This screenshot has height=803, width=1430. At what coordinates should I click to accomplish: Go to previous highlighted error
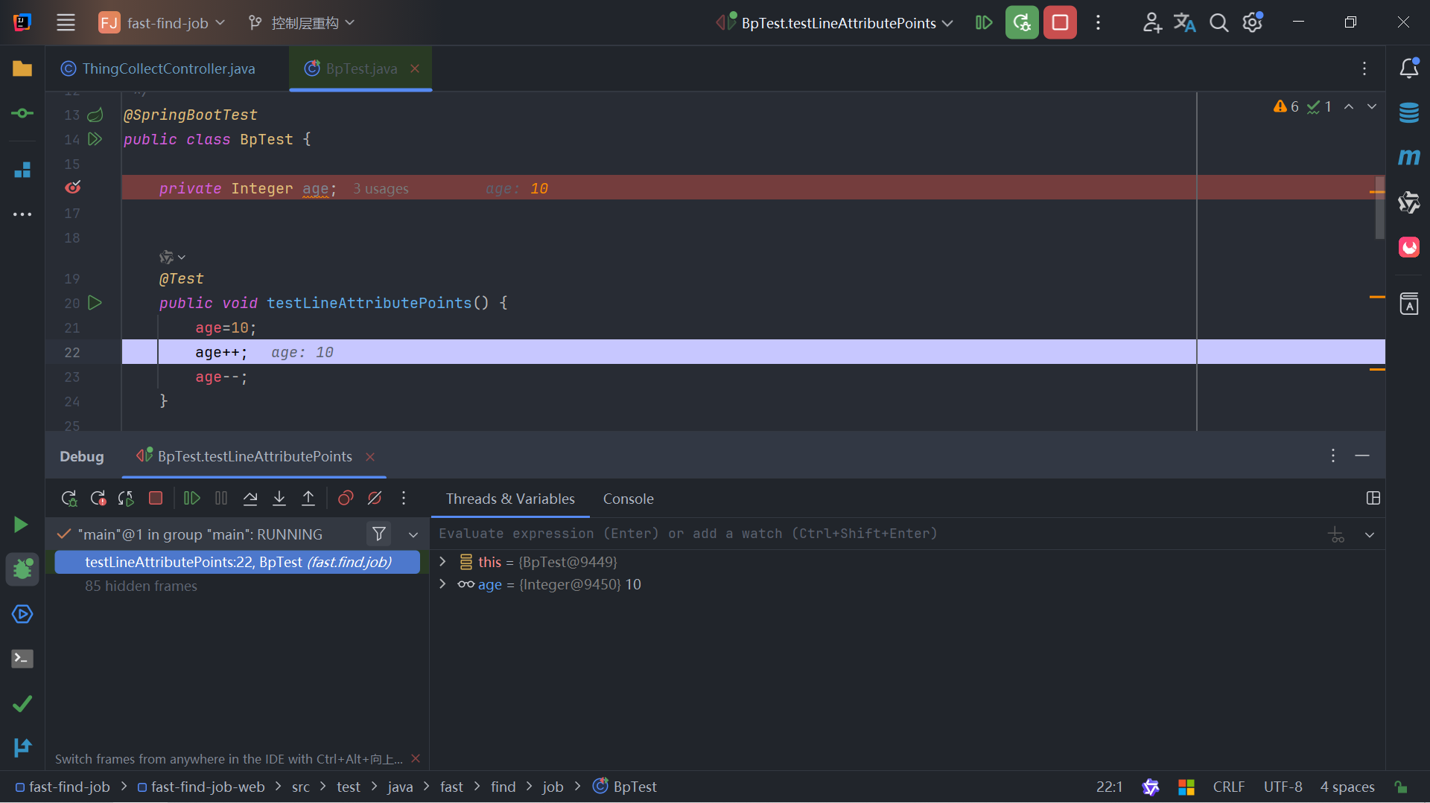tap(1349, 107)
